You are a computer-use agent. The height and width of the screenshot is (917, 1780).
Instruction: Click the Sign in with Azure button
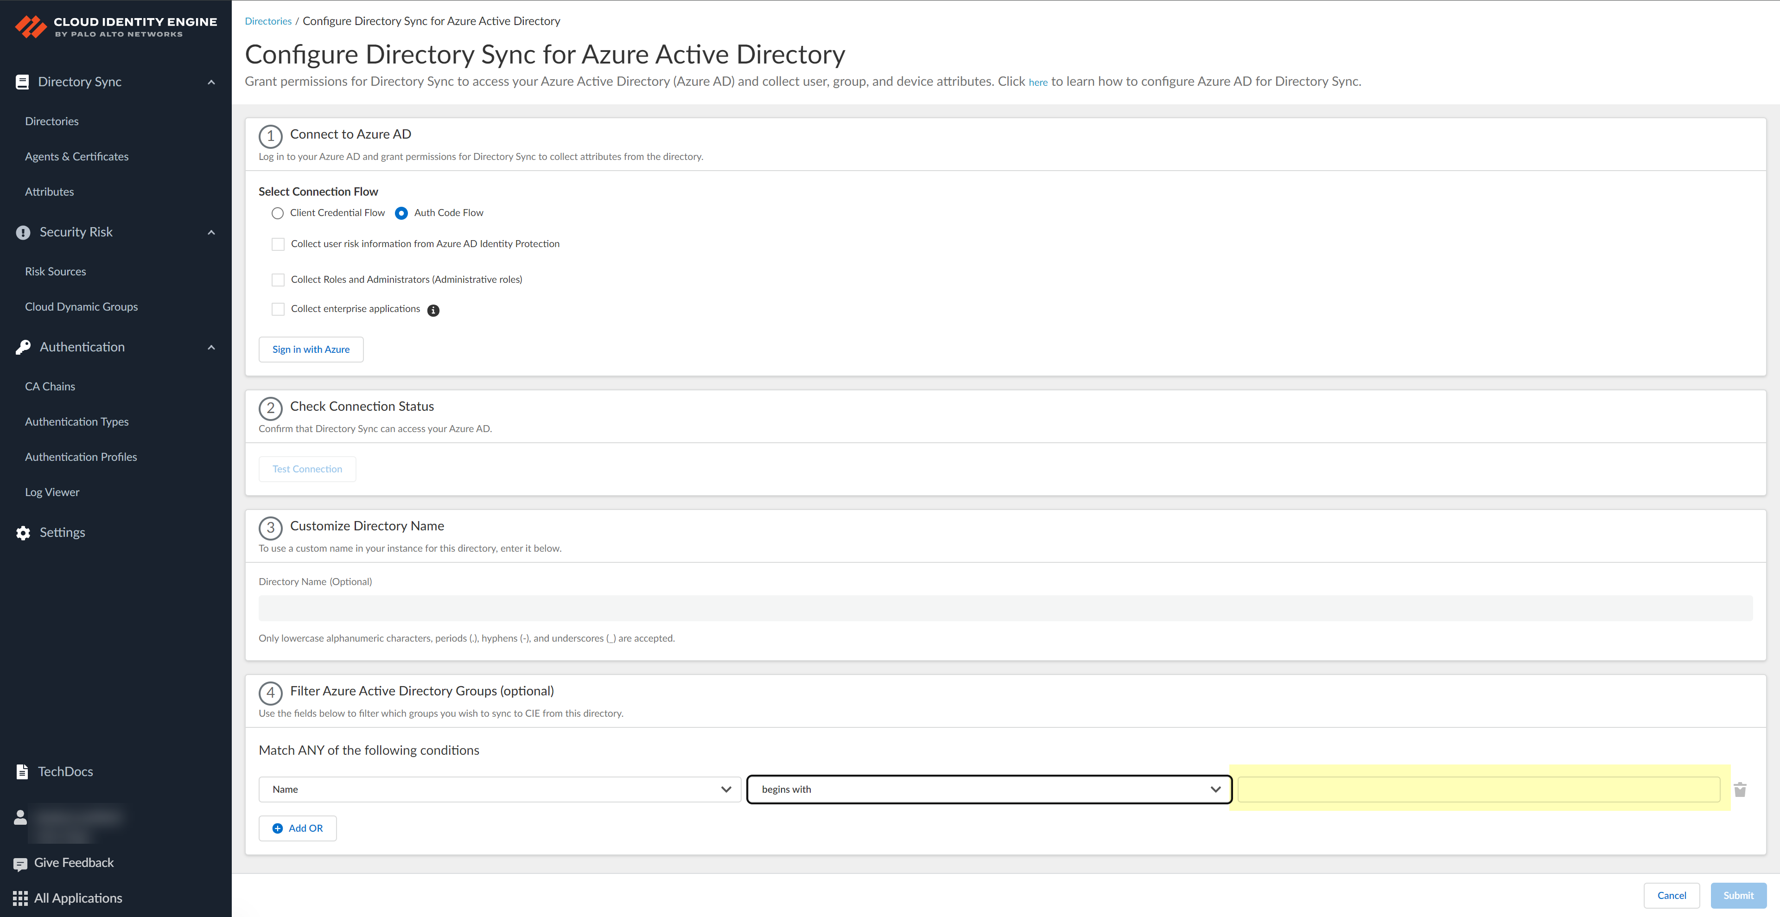(311, 349)
